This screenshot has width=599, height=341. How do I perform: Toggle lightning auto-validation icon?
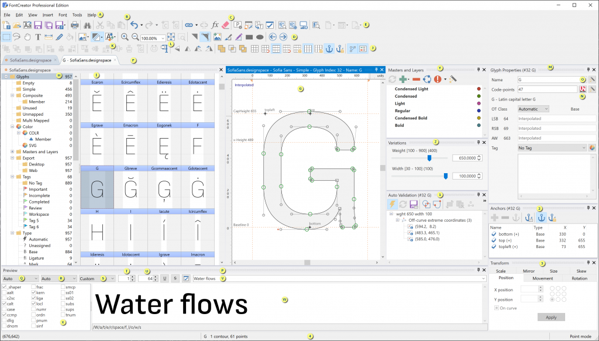coord(392,204)
